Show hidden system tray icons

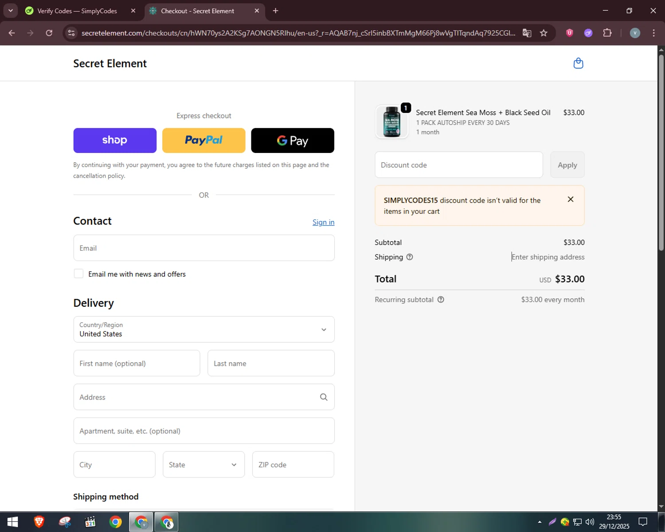(x=540, y=522)
